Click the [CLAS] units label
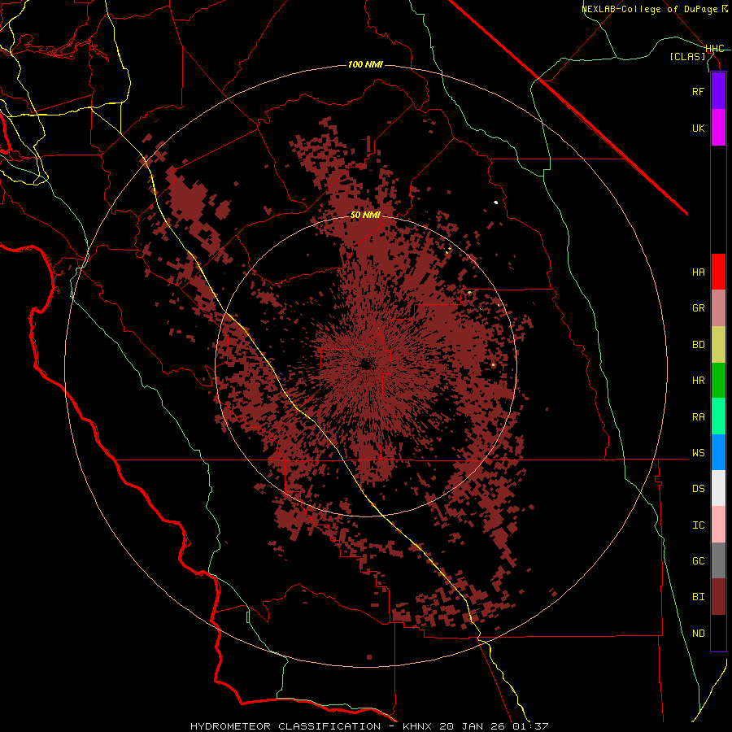Image resolution: width=732 pixels, height=732 pixels. point(687,56)
